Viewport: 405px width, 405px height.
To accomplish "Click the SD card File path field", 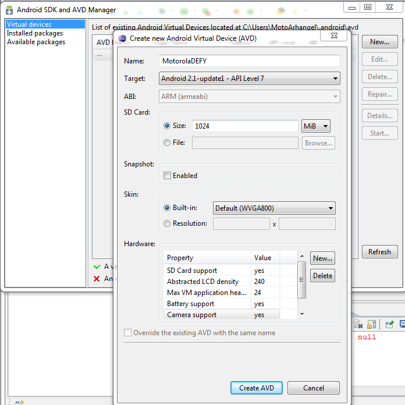I will coord(245,143).
